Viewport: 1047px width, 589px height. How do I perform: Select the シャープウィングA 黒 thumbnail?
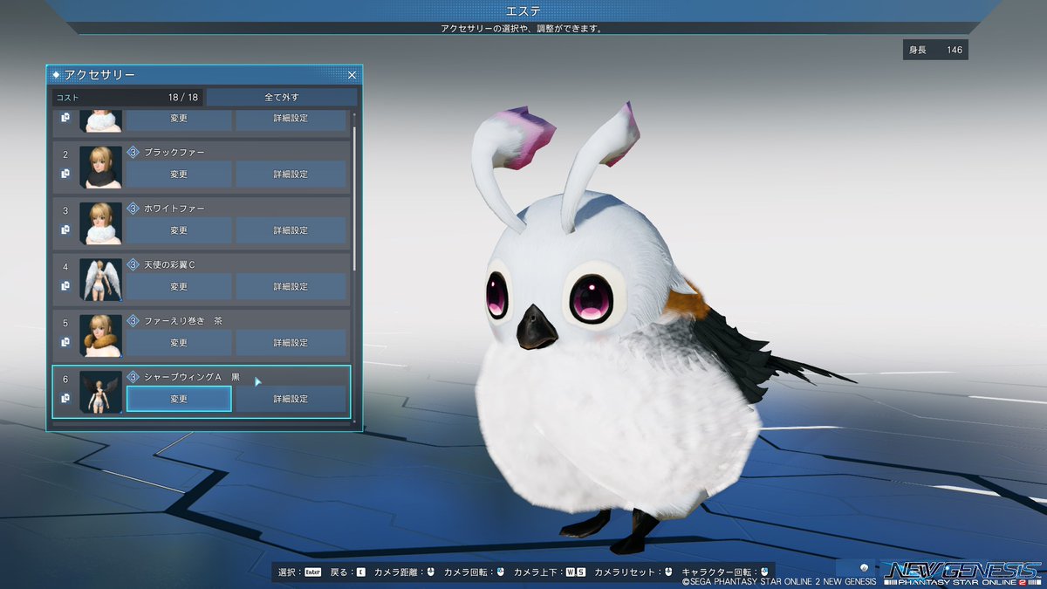tap(100, 392)
